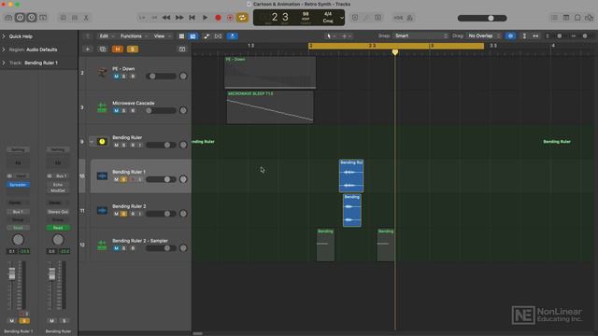The width and height of the screenshot is (598, 336).
Task: Go to beginning with transport button
Action: 192,18
